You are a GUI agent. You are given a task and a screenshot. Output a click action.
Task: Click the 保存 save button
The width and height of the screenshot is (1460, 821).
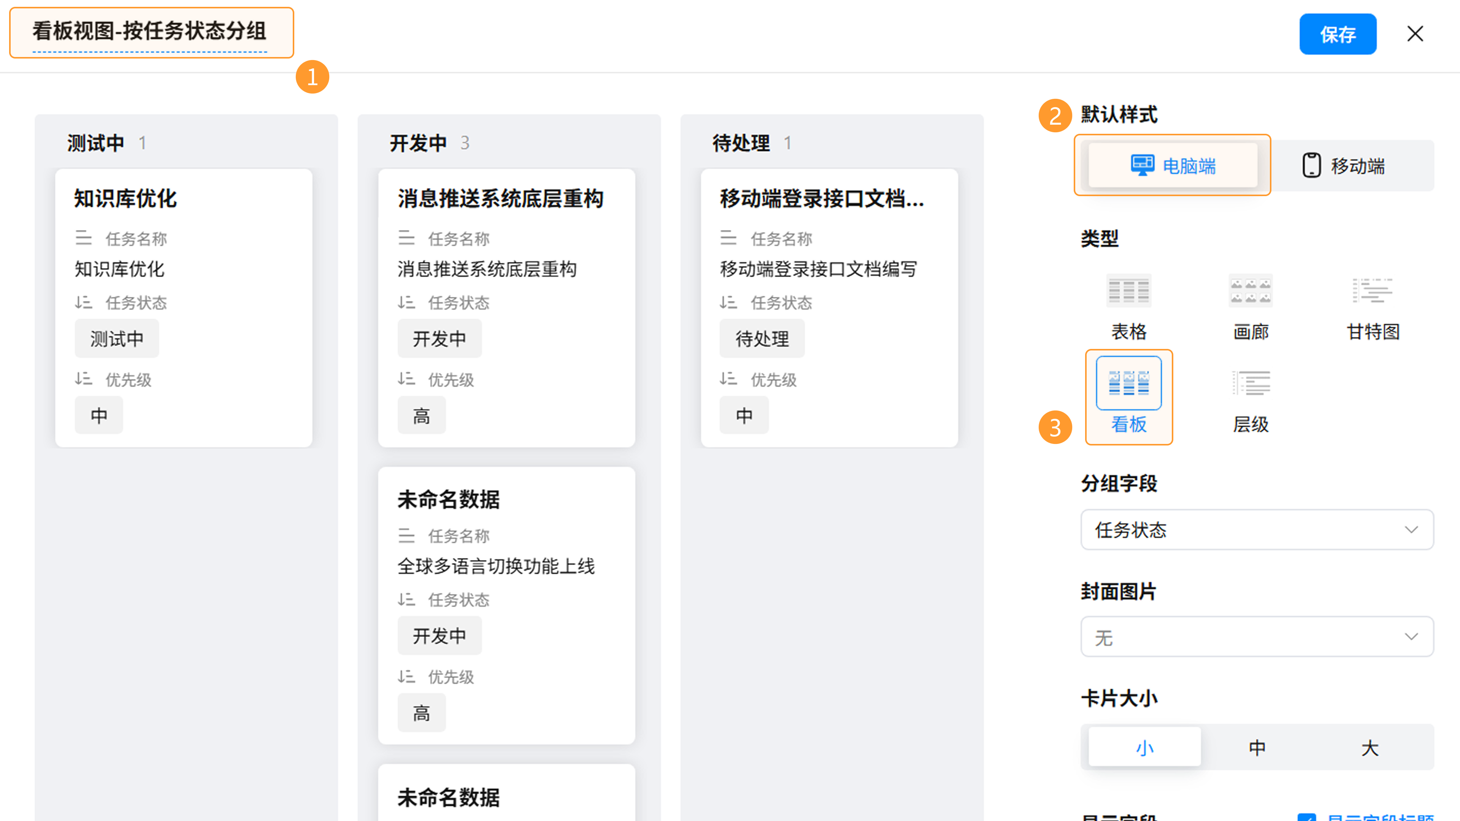click(1338, 35)
